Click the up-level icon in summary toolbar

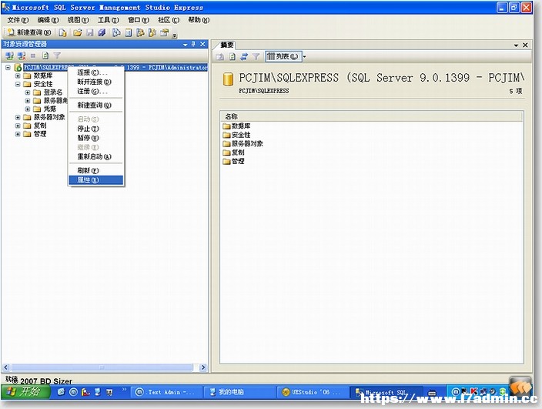click(x=220, y=56)
